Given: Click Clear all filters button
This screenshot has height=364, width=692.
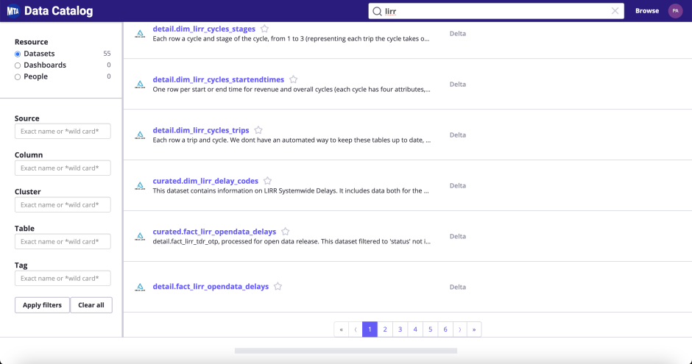Looking at the screenshot, I should click(x=91, y=305).
